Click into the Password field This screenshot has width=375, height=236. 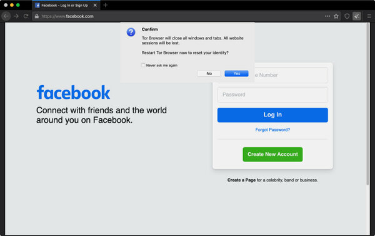point(272,95)
